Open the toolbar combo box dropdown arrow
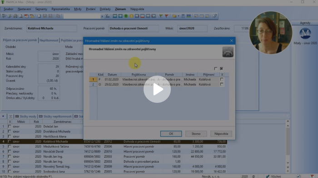 (102, 16)
